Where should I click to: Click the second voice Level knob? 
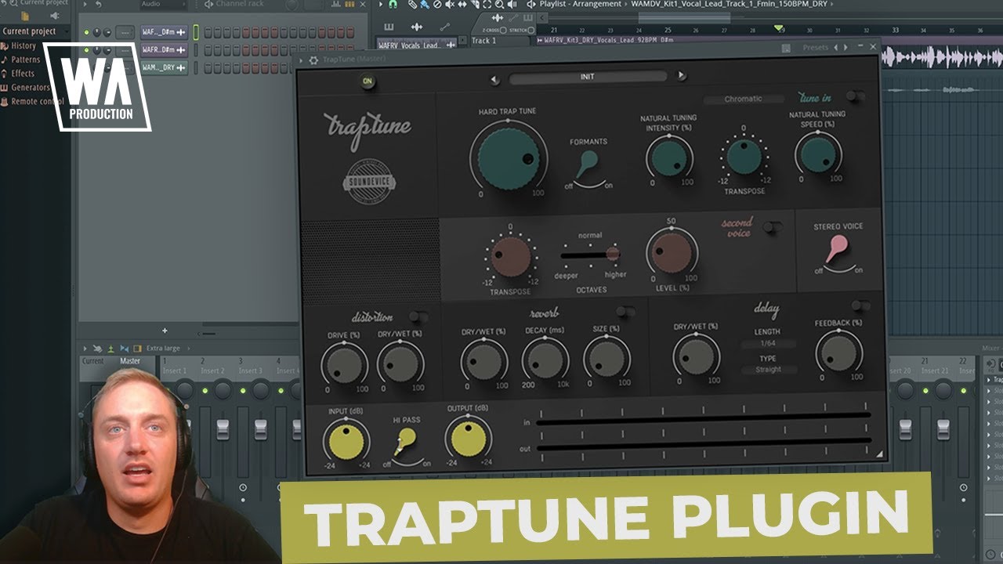coord(672,252)
